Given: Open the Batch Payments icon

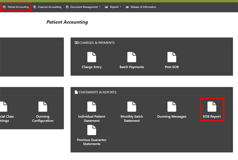Looking at the screenshot, I should point(131,57).
